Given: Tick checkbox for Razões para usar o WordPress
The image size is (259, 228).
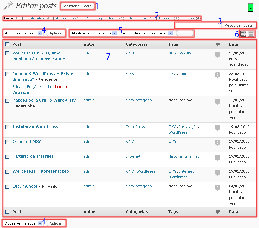Looking at the screenshot, I should (x=8, y=100).
